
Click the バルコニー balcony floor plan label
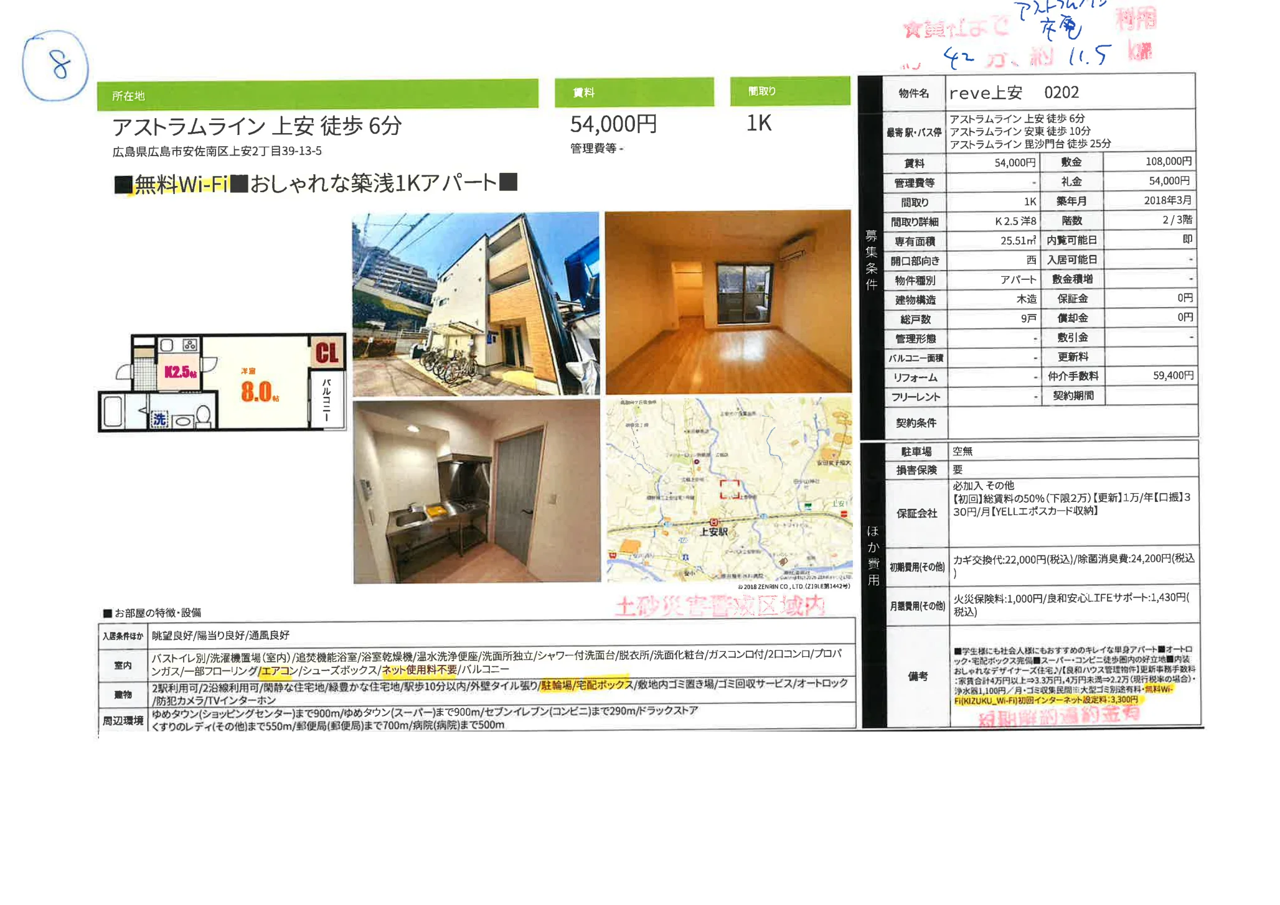click(326, 401)
